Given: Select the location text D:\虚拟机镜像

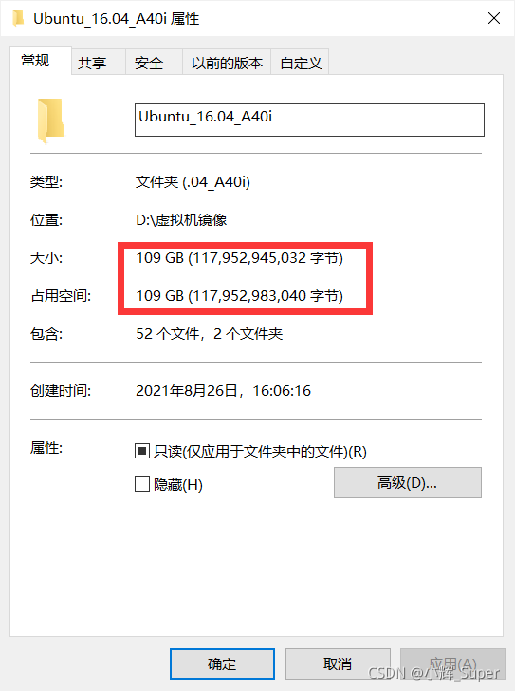Looking at the screenshot, I should coord(181,219).
